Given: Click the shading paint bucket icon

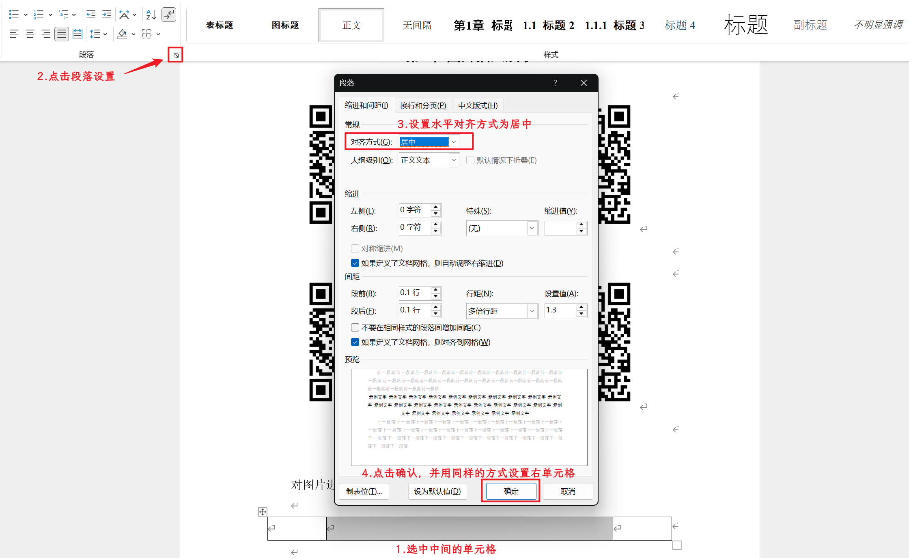Looking at the screenshot, I should coord(122,34).
